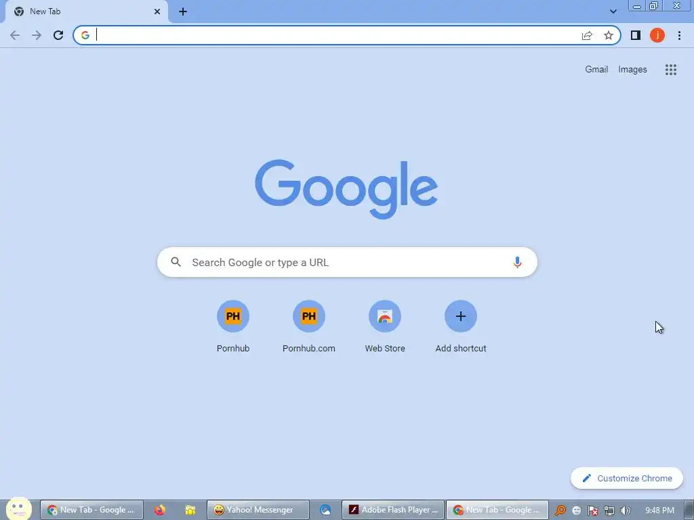Image resolution: width=694 pixels, height=520 pixels.
Task: Bookmark this tab with the star icon
Action: pyautogui.click(x=609, y=35)
